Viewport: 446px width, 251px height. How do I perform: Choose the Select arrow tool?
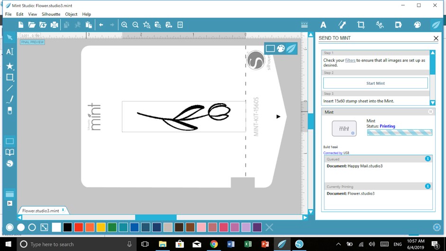tap(9, 37)
